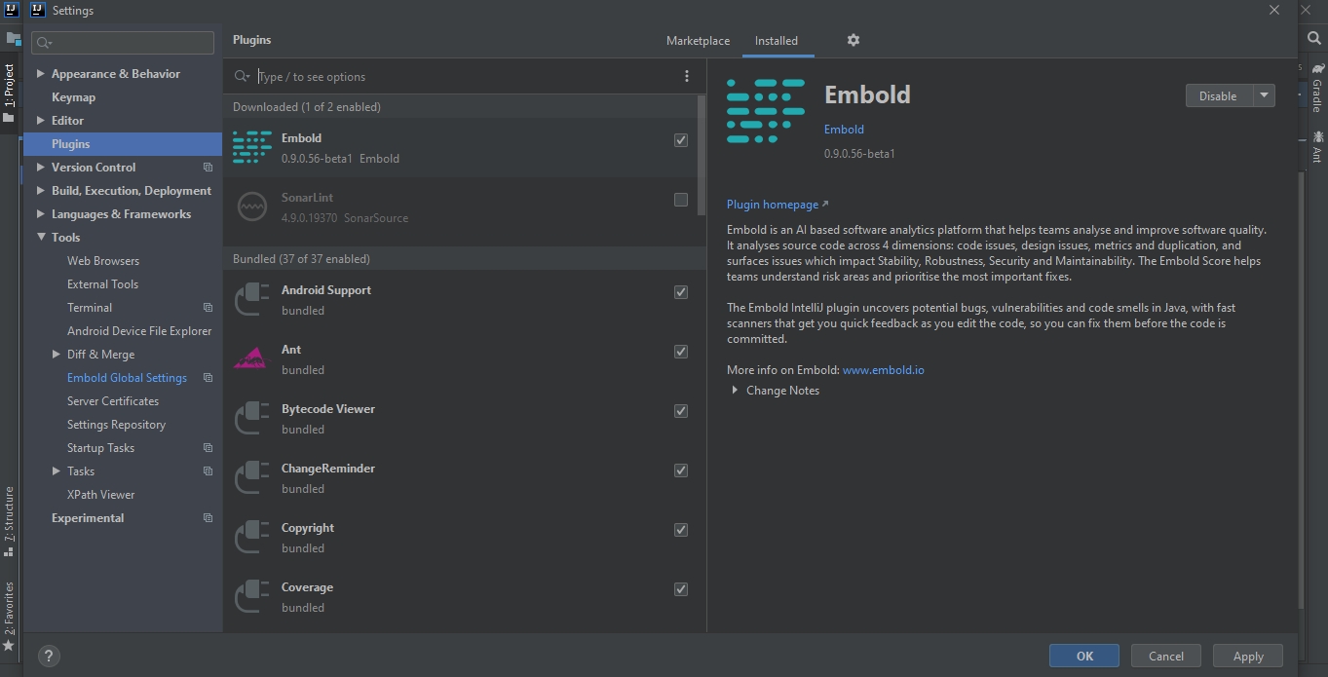Open the Ant tool window

(x=1316, y=146)
